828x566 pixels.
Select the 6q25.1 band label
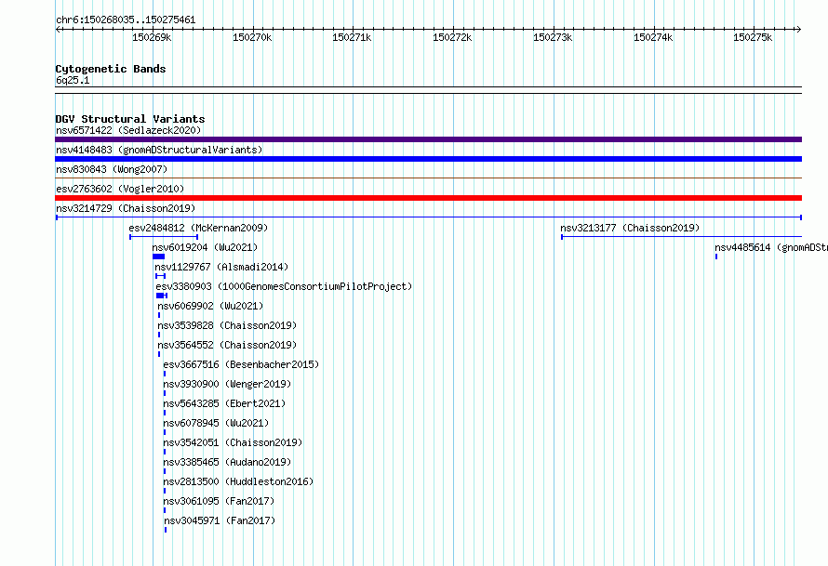pyautogui.click(x=73, y=80)
